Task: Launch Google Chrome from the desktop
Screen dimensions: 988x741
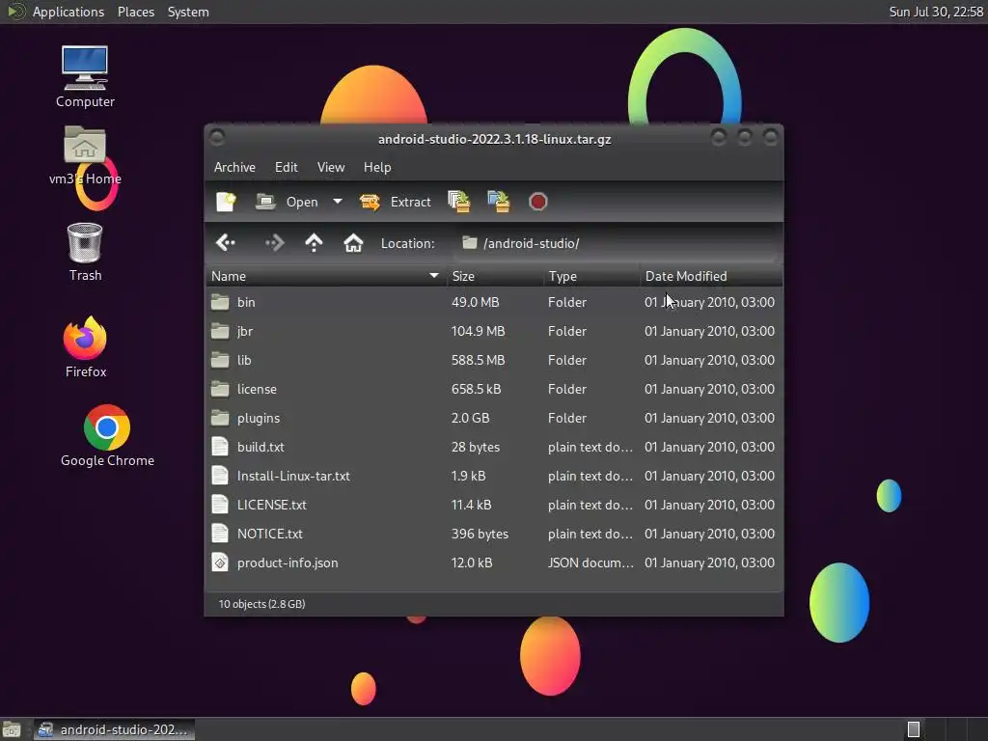Action: 107,435
